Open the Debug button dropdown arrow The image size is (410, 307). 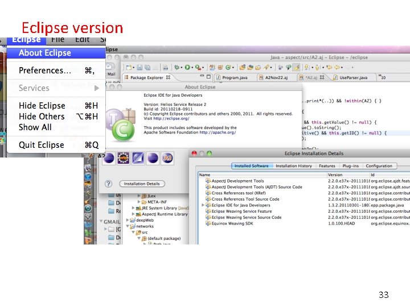[x=182, y=68]
